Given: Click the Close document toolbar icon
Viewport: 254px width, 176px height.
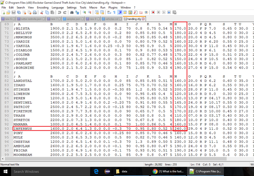Looking at the screenshot, I should 24,13.
